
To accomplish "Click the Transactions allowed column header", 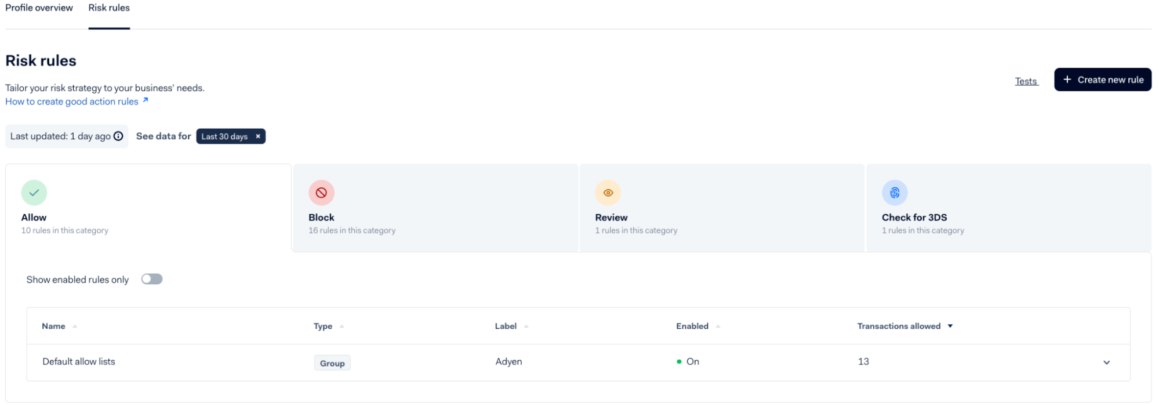I will pos(899,326).
